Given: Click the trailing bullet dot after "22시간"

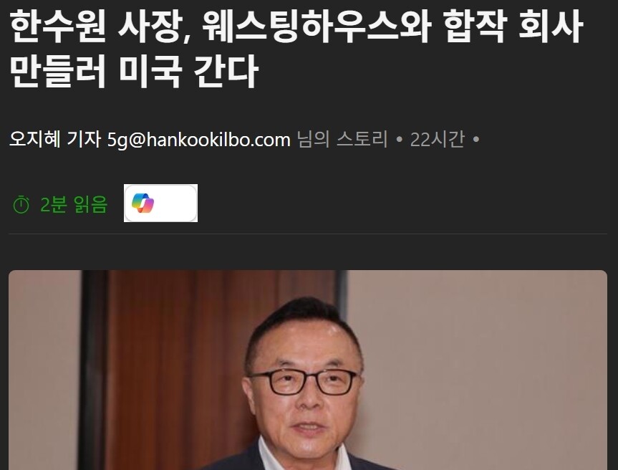Looking at the screenshot, I should (475, 140).
